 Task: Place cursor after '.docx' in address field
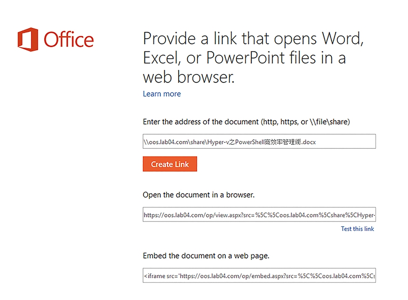click(317, 142)
